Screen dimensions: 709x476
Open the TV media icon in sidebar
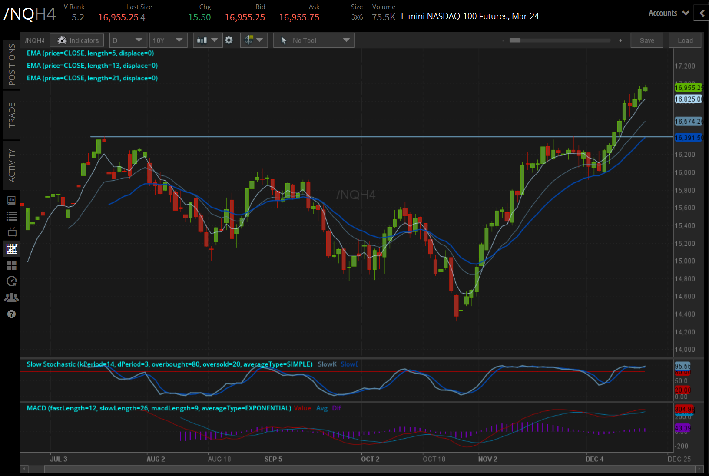[12, 232]
